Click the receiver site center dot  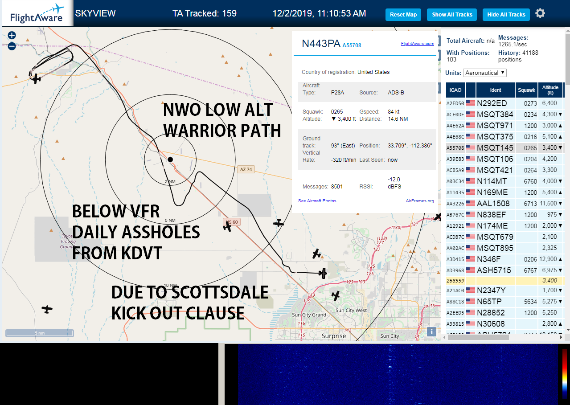170,159
